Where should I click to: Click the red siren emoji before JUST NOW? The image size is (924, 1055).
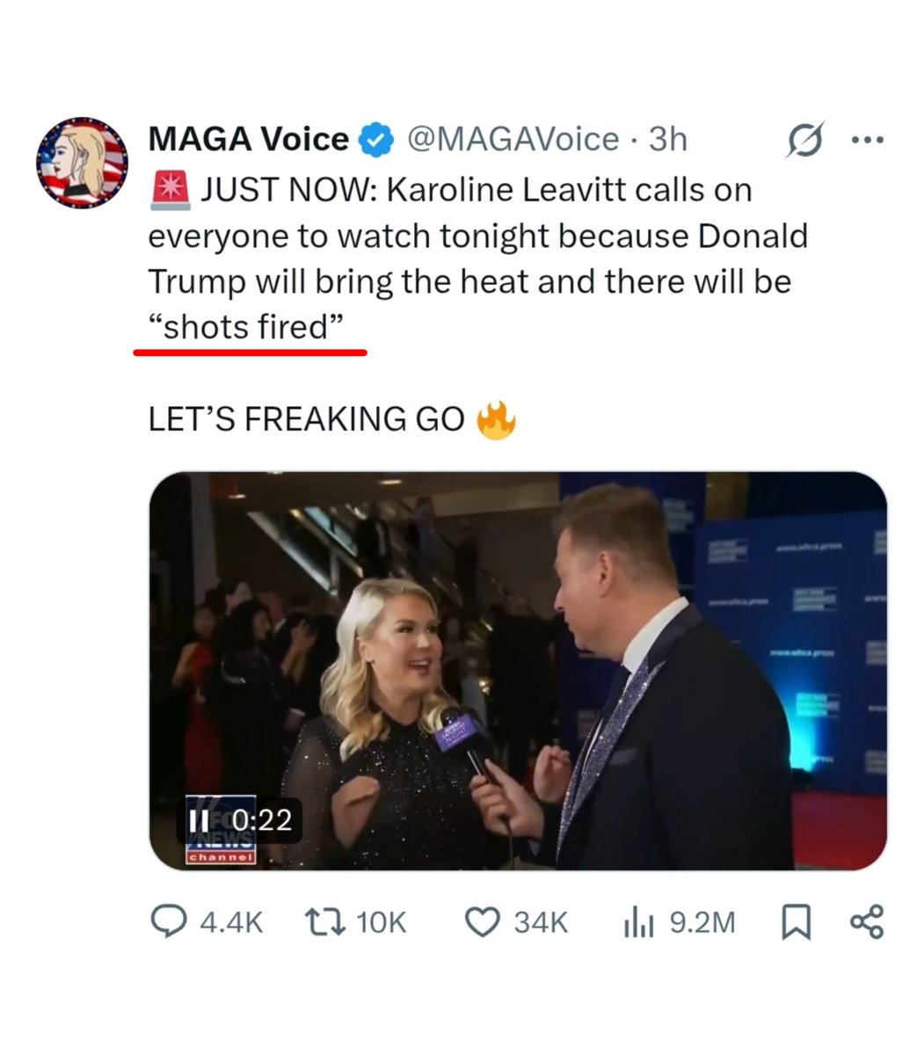170,190
